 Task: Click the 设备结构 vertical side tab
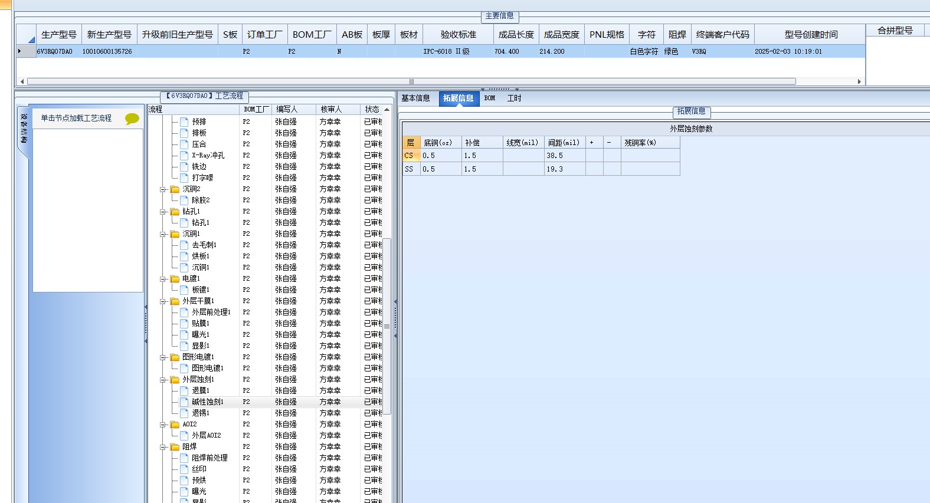click(24, 129)
